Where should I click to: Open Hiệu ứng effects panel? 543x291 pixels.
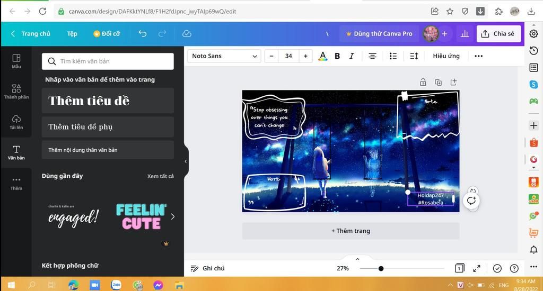tap(446, 56)
